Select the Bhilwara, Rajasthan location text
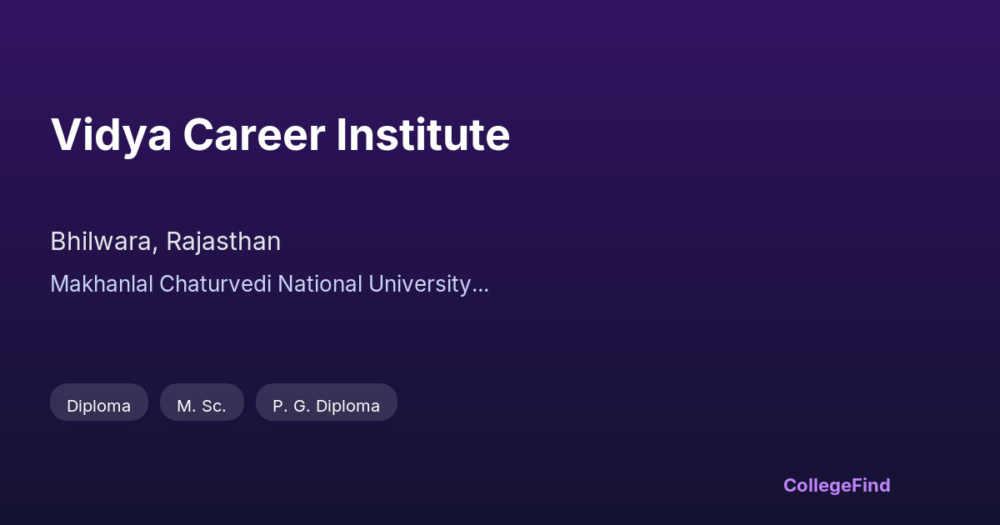 click(x=165, y=242)
